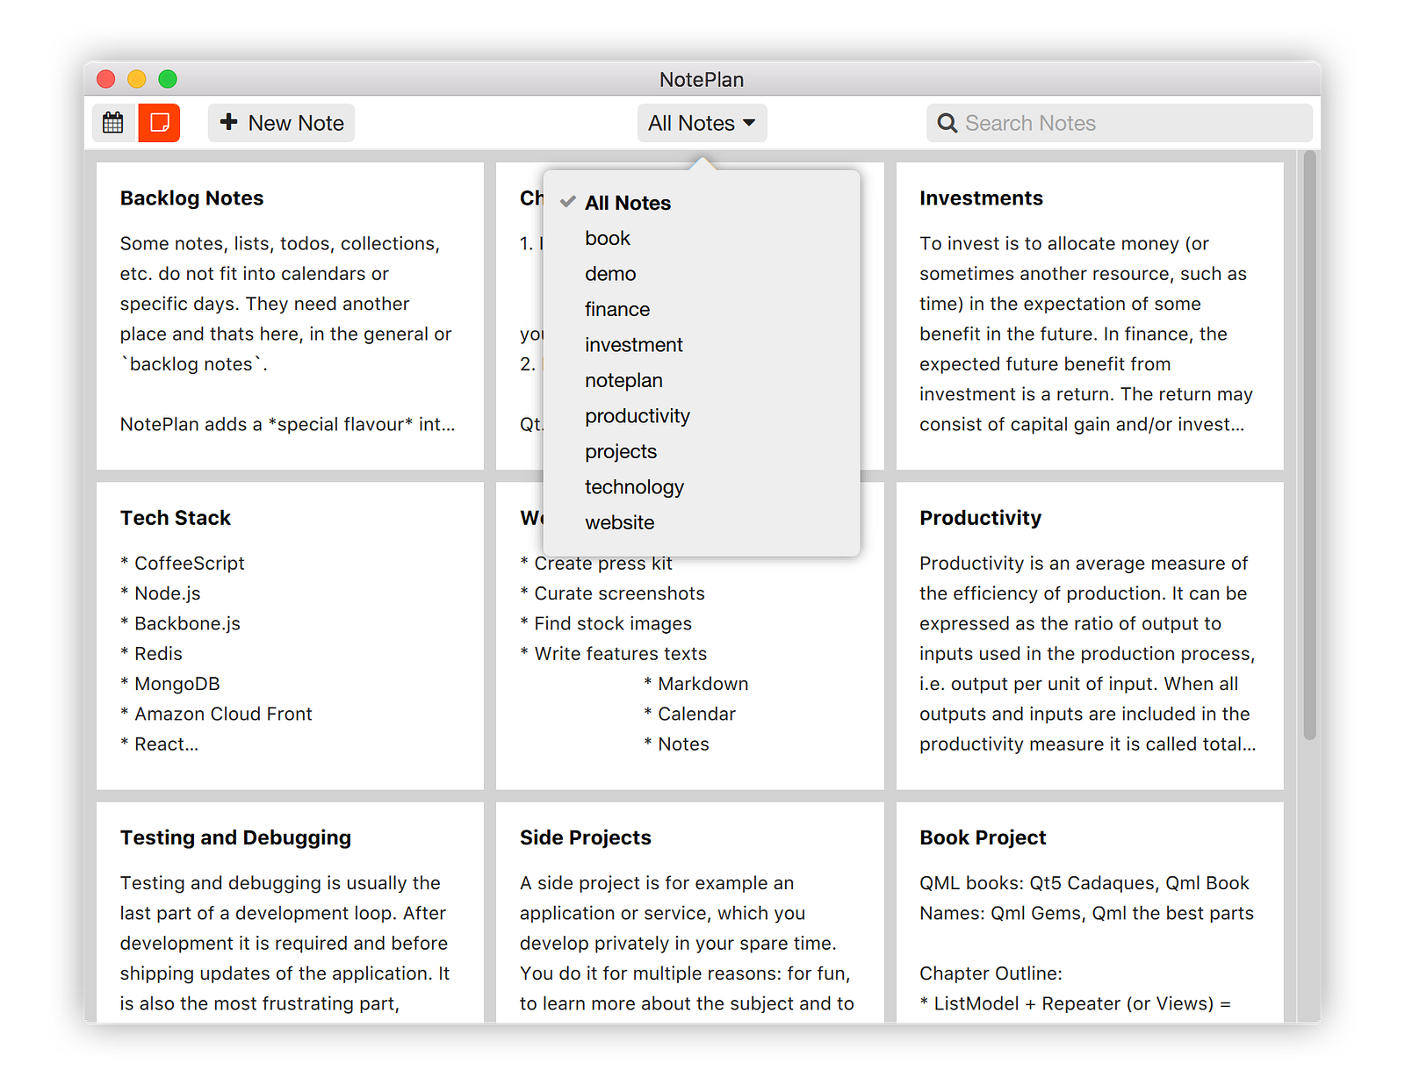Filter notes by the noteplan tag
The width and height of the screenshot is (1405, 1085).
[x=702, y=380]
